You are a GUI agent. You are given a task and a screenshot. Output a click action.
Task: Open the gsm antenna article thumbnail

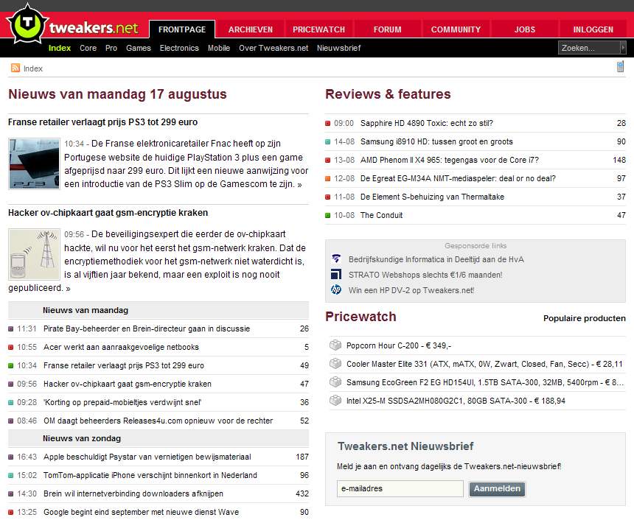[35, 254]
